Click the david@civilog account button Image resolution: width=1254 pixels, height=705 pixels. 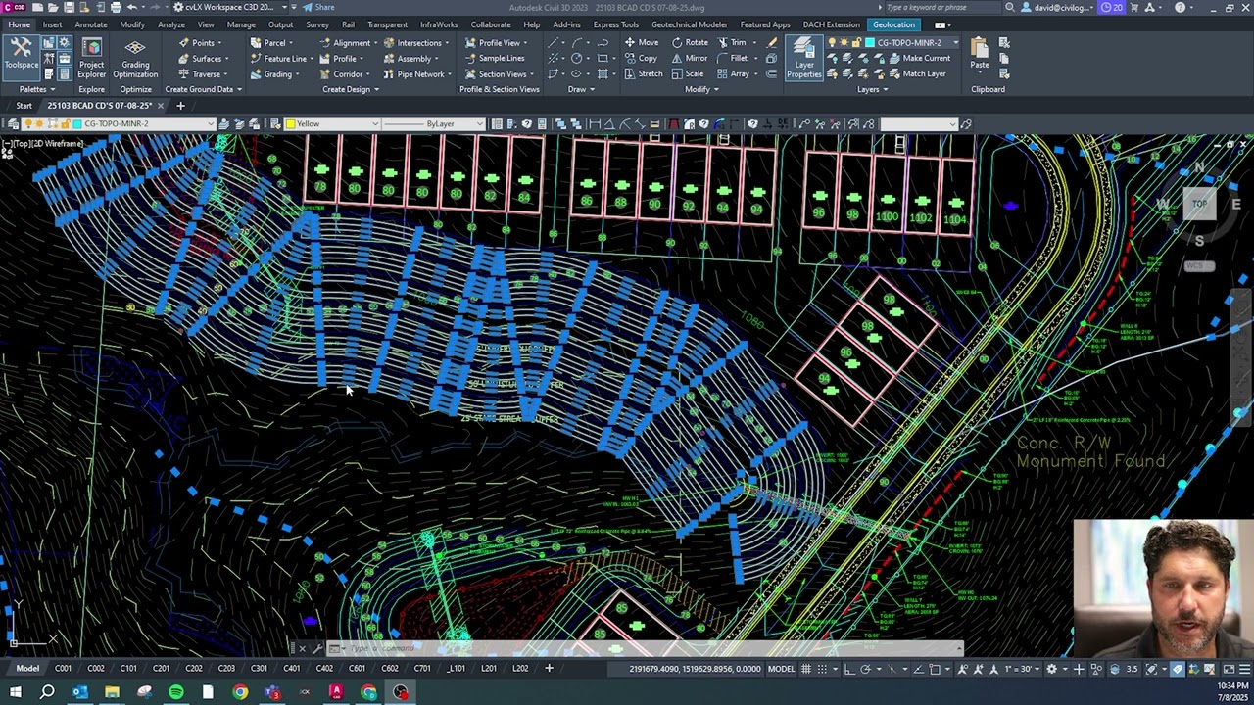(1057, 7)
